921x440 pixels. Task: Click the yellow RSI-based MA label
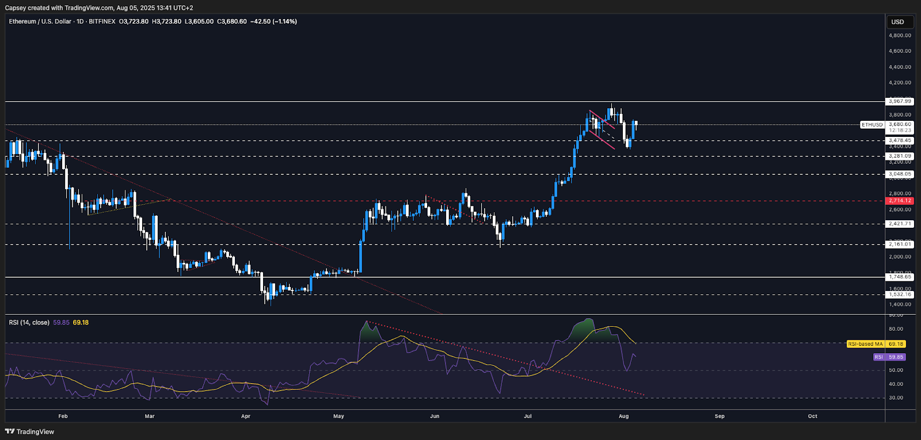tap(865, 344)
